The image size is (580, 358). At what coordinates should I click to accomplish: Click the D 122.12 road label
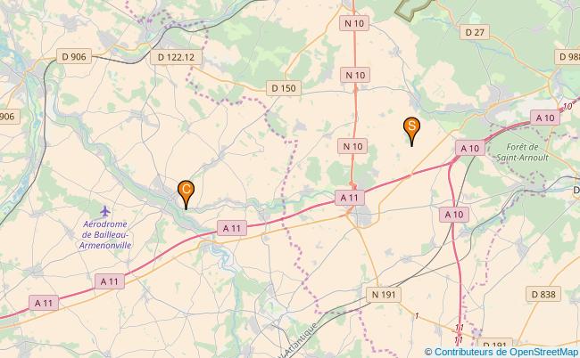176,57
